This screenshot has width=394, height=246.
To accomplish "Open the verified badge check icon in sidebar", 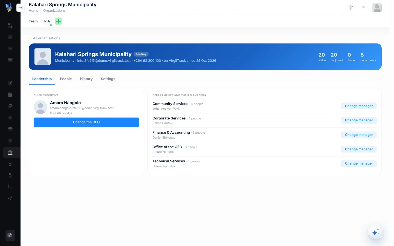I will [x=10, y=118].
